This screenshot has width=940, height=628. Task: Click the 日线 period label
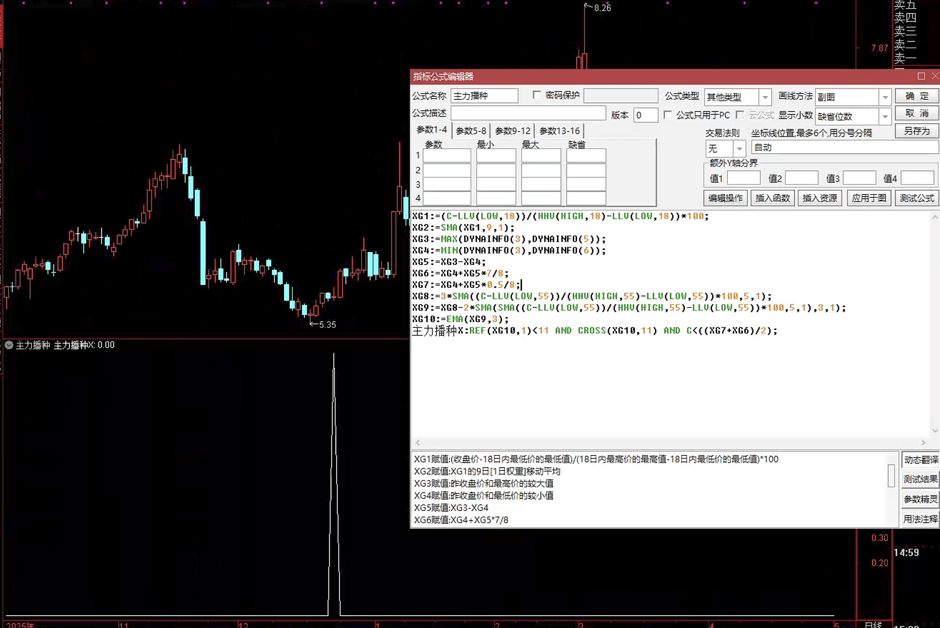873,624
